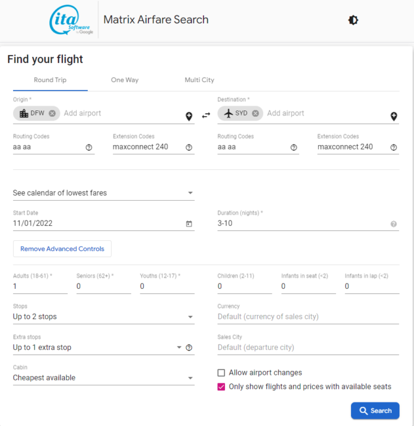Screen dimensions: 414x426
Task: Expand See calendar of lowest fares dropdown
Action: coord(104,193)
